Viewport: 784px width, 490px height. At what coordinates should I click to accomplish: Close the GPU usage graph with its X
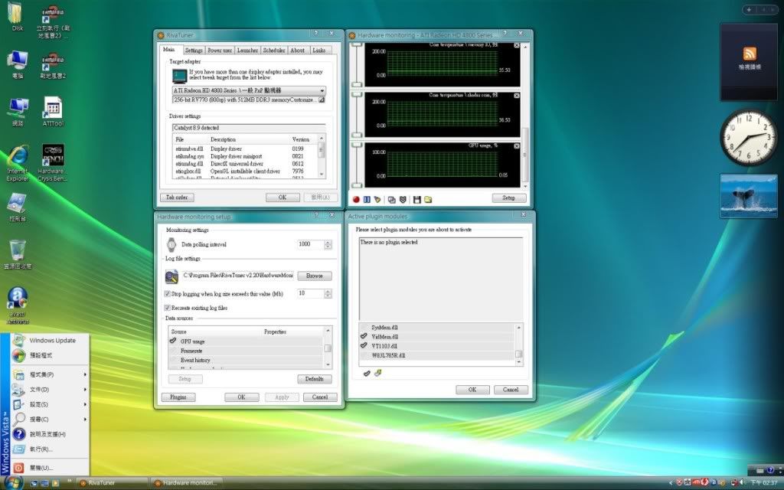517,146
